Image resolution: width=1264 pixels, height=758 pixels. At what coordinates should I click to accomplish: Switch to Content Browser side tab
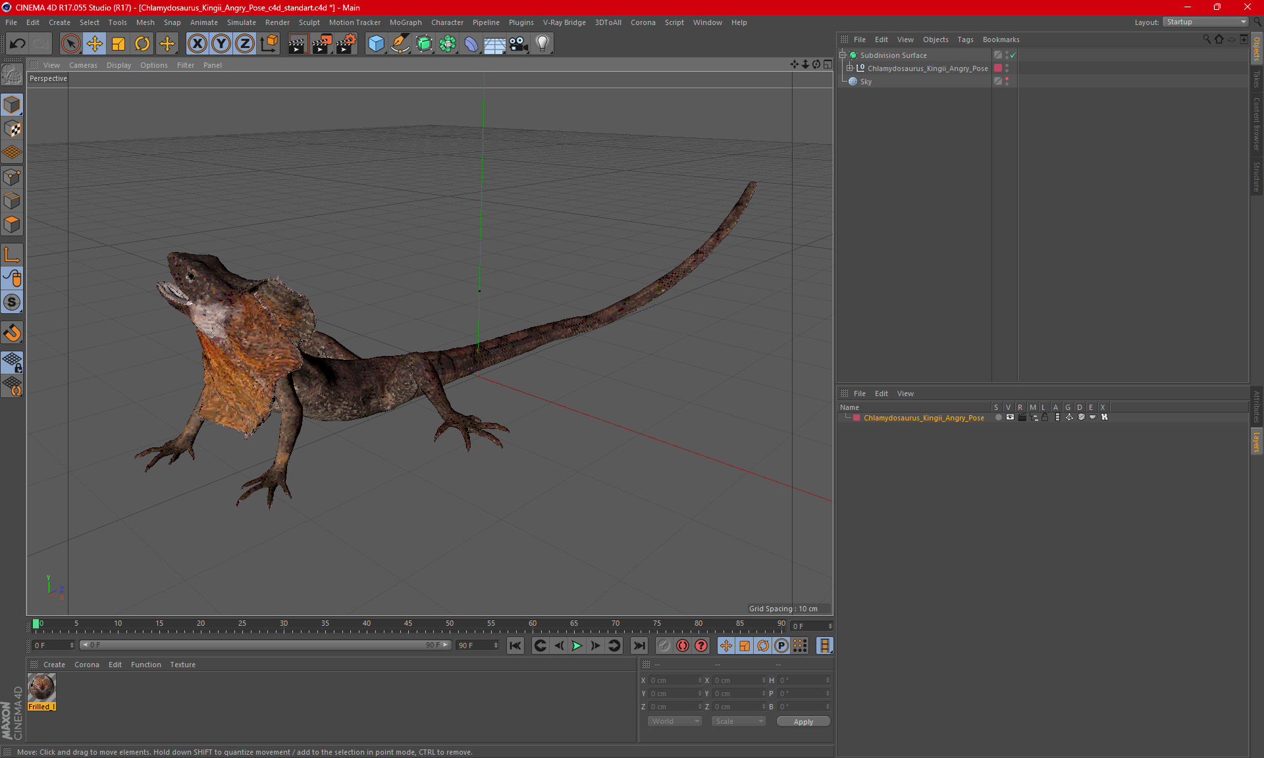[1257, 124]
